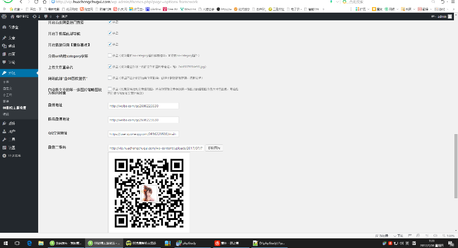This screenshot has height=248, width=458.
Task: Open the 'Macoms' bookmark link
Action: click(x=188, y=9)
